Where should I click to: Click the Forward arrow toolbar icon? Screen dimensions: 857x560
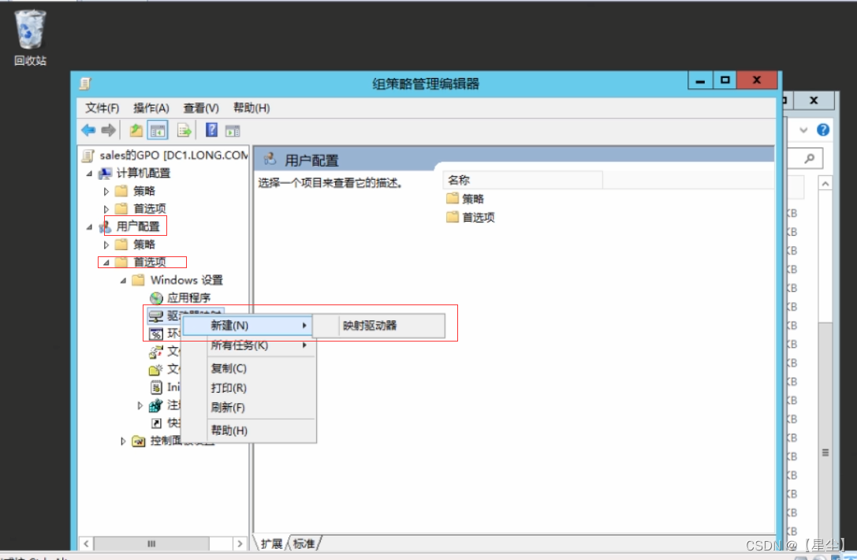[108, 130]
